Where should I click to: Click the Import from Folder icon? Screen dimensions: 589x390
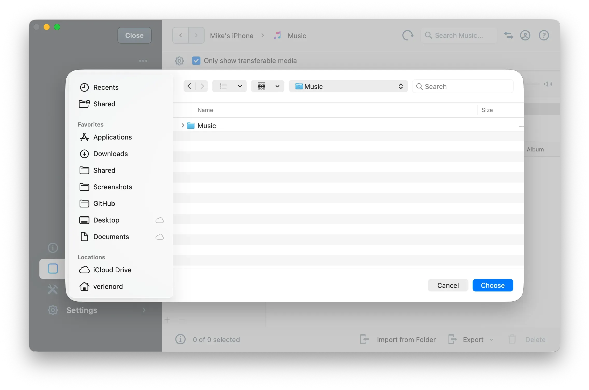coord(364,339)
